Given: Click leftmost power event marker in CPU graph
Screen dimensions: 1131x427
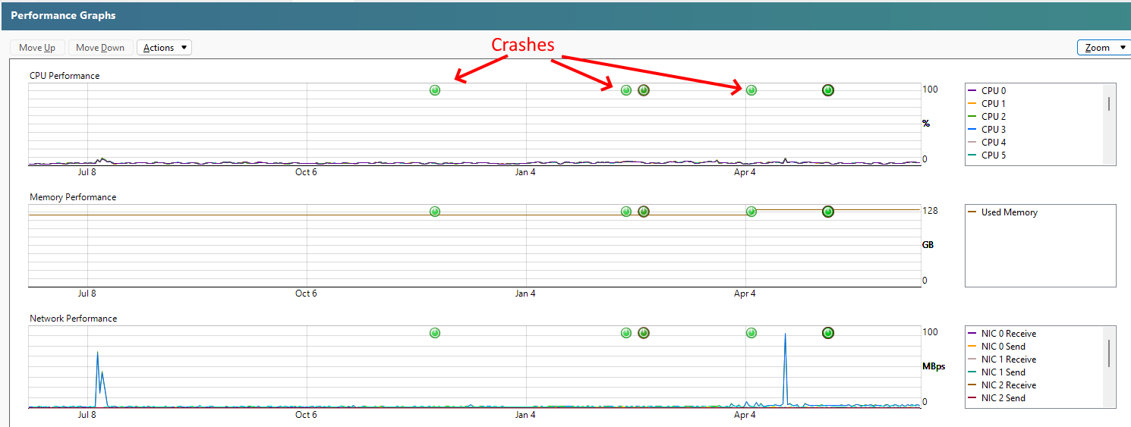Looking at the screenshot, I should pyautogui.click(x=435, y=90).
